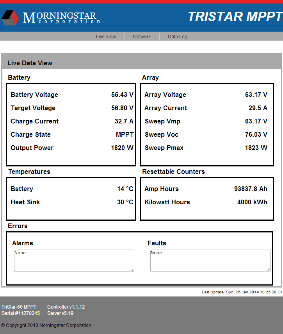
Task: Click the TRISTAR MPPT header title
Action: coord(235,17)
